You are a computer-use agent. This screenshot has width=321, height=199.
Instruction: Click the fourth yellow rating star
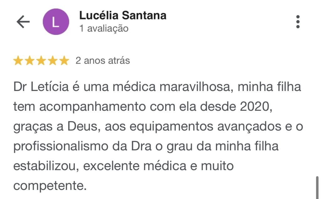[x=53, y=61]
